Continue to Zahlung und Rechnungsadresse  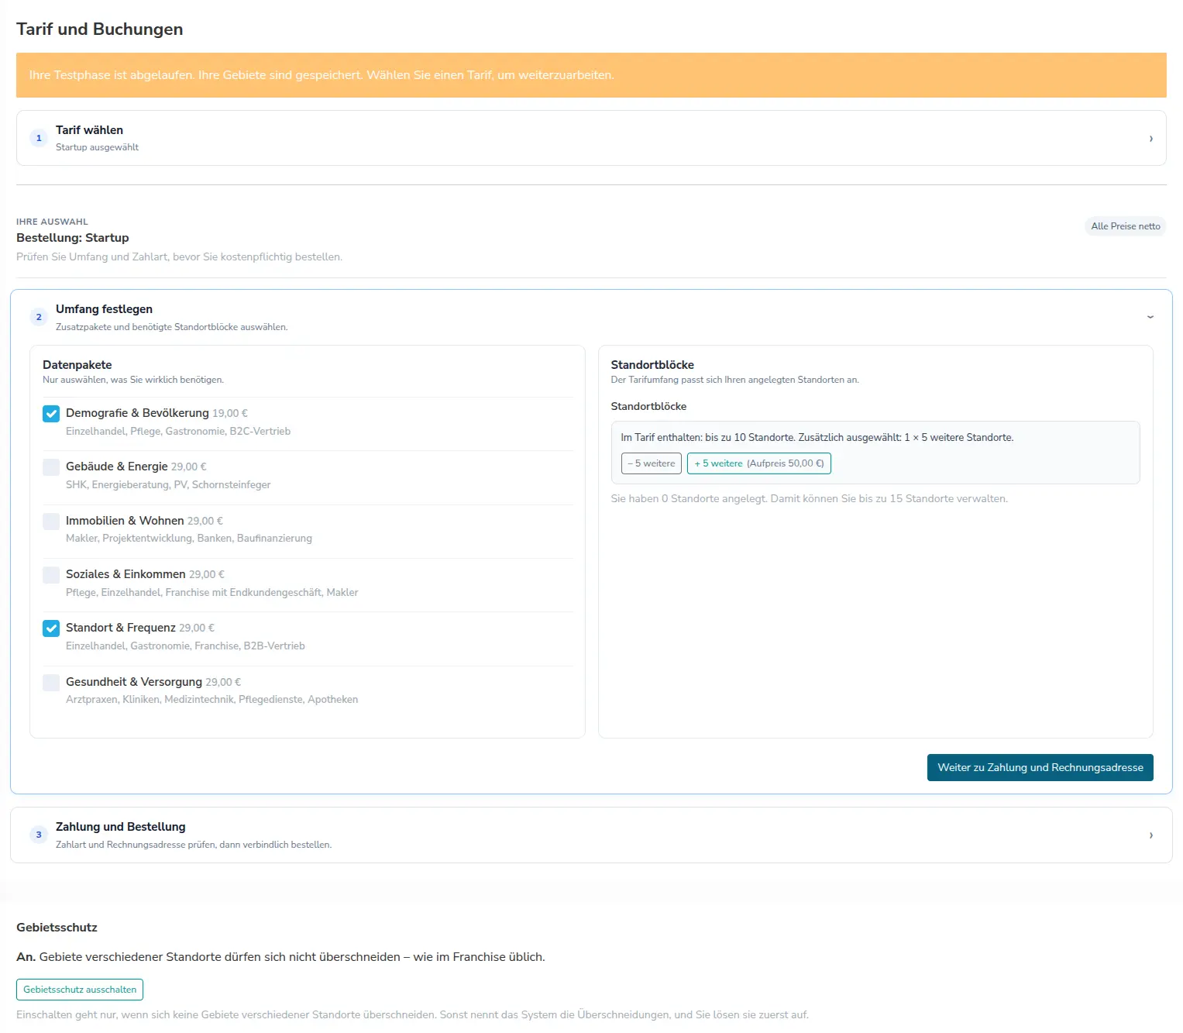tap(1040, 768)
